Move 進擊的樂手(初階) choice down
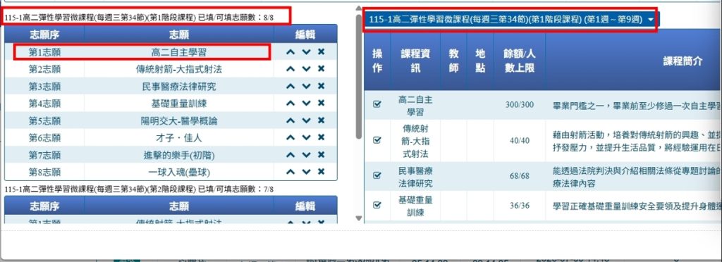The height and width of the screenshot is (262, 722). click(306, 155)
